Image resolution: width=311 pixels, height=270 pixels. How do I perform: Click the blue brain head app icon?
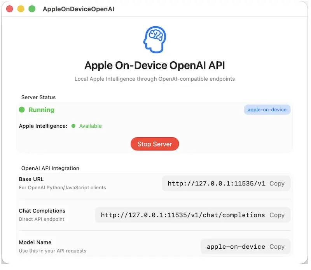[x=155, y=40]
